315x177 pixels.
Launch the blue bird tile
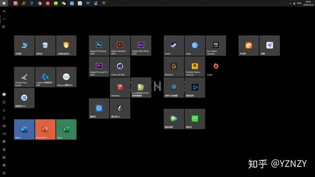tap(269, 45)
